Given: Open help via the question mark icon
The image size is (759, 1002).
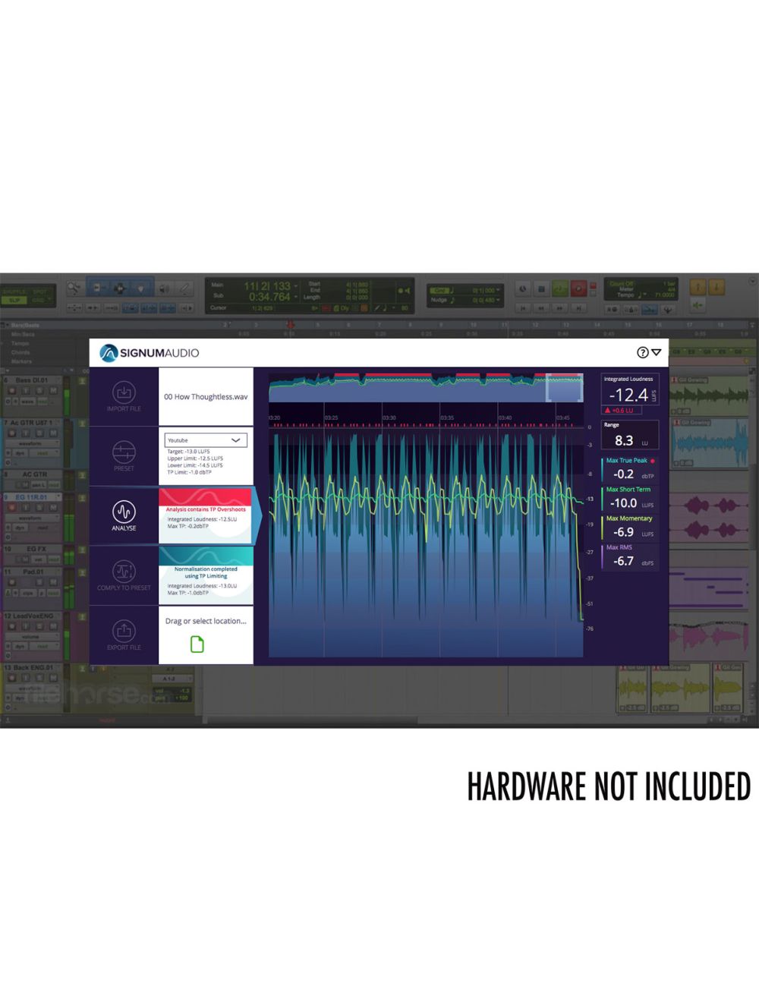Looking at the screenshot, I should (641, 351).
